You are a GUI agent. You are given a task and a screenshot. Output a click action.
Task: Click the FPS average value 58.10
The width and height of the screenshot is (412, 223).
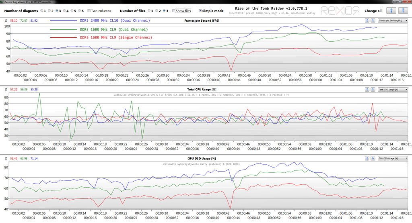14,20
